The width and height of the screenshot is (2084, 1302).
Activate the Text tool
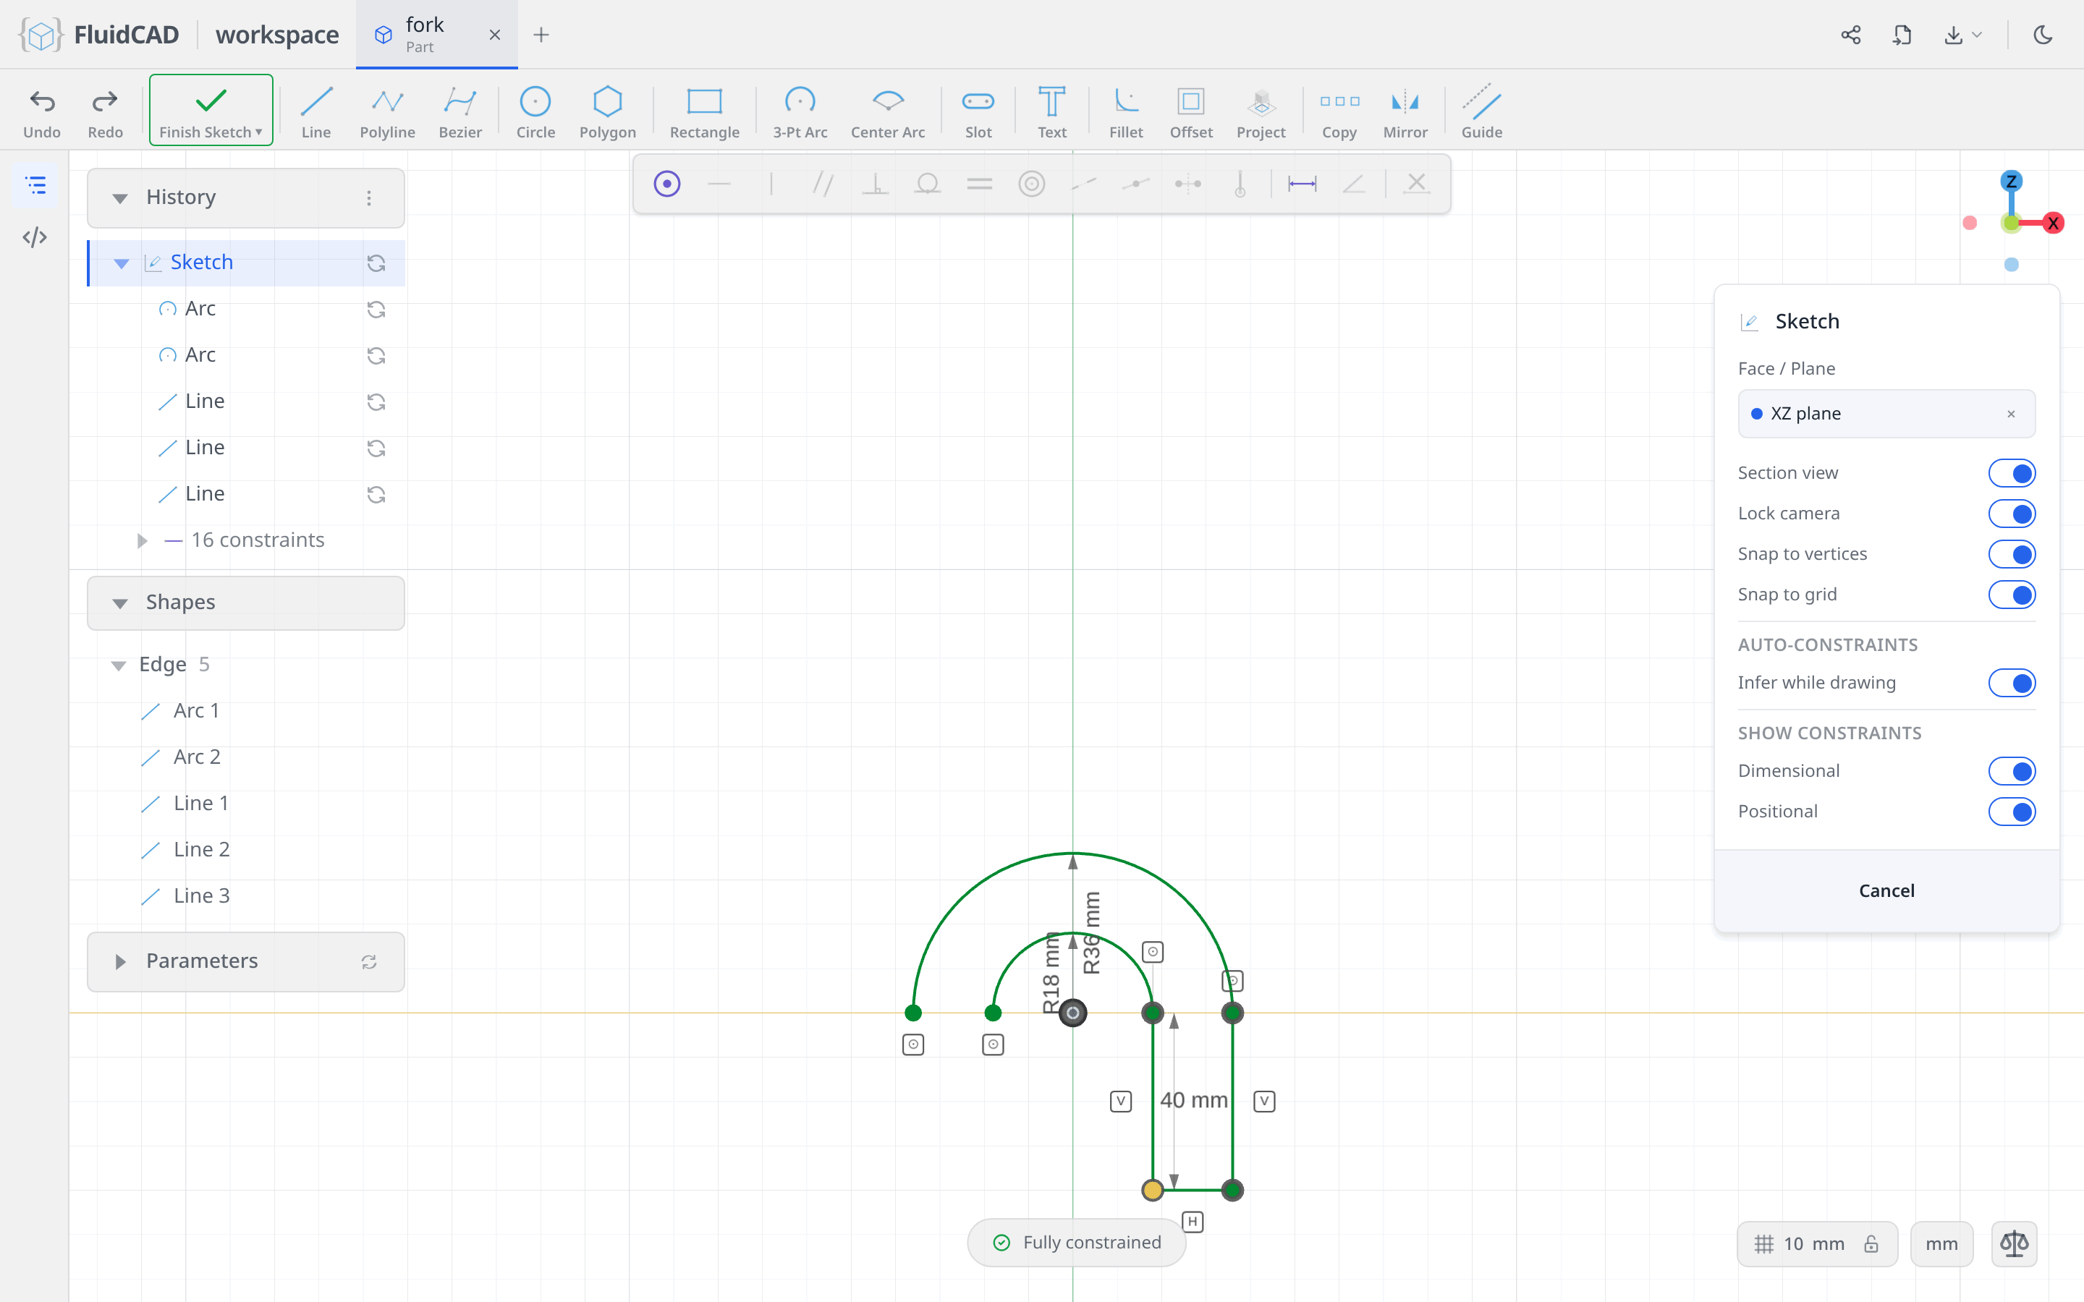tap(1051, 111)
